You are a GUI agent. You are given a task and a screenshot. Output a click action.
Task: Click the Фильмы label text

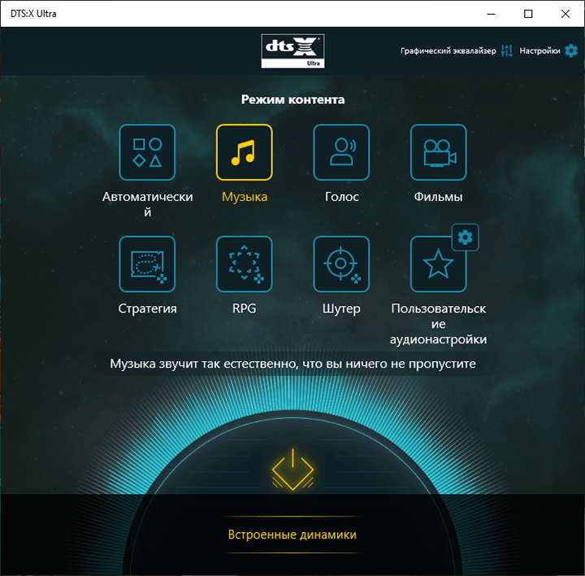(439, 197)
